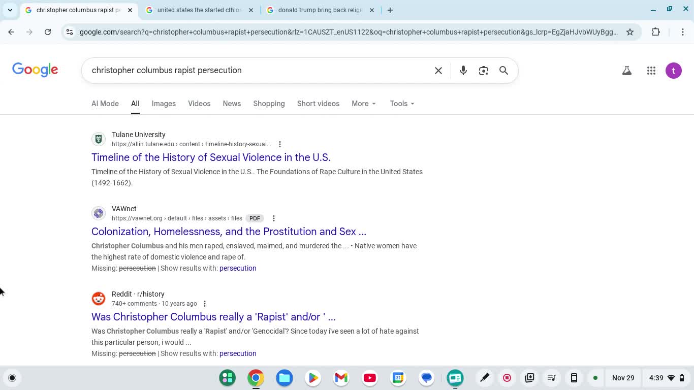
Task: Open options menu for Tulane University result
Action: (279, 144)
